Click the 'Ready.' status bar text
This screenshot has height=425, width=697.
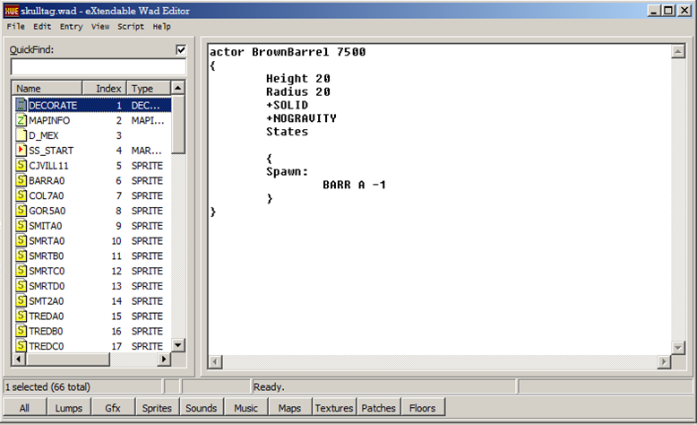pos(269,386)
